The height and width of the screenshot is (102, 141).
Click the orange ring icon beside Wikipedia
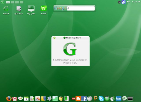pyautogui.click(x=95, y=98)
